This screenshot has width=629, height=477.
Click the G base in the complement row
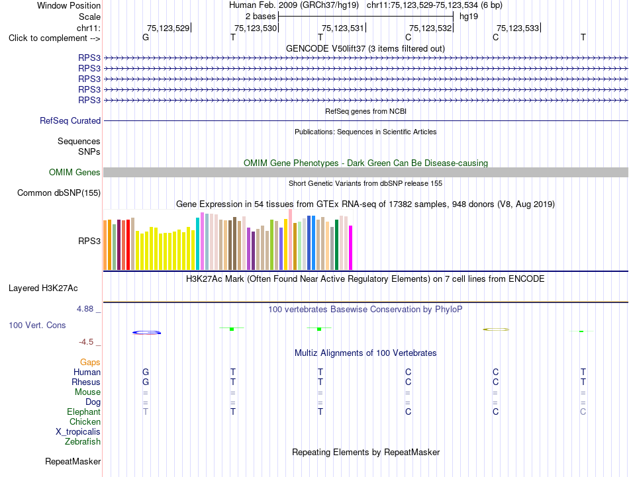point(146,37)
